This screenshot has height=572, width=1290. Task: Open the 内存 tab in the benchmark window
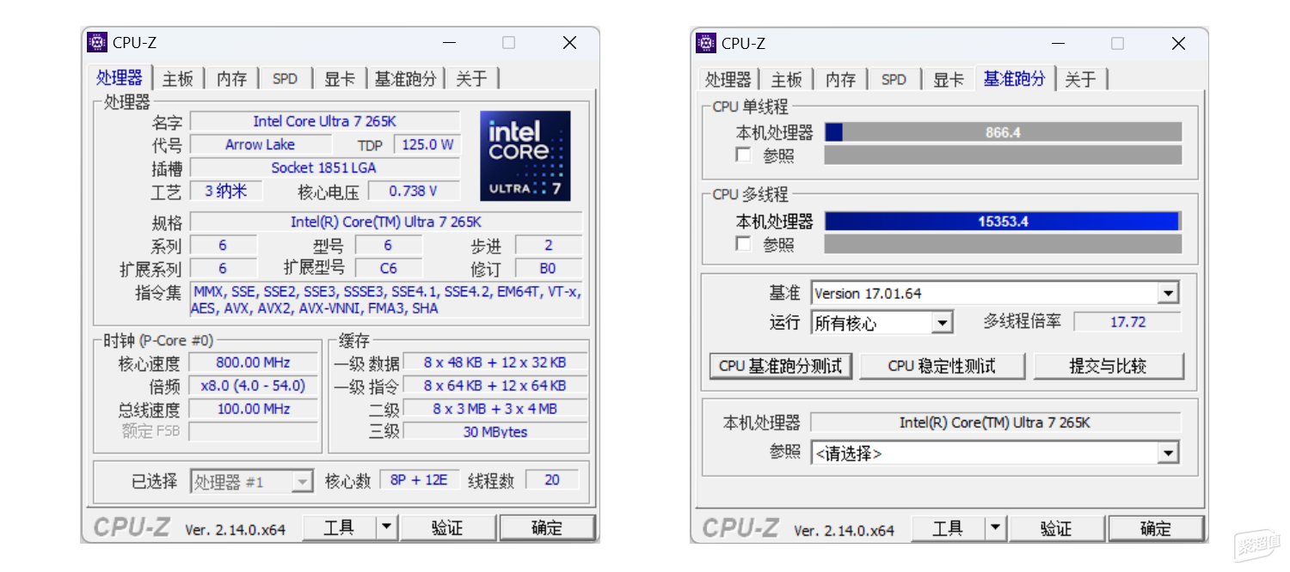point(840,80)
